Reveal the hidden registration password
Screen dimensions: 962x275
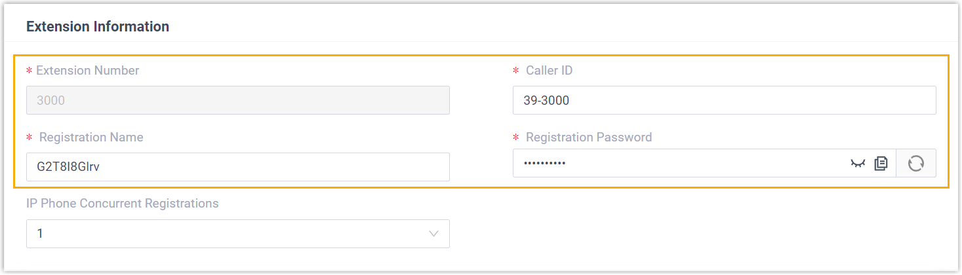point(857,164)
